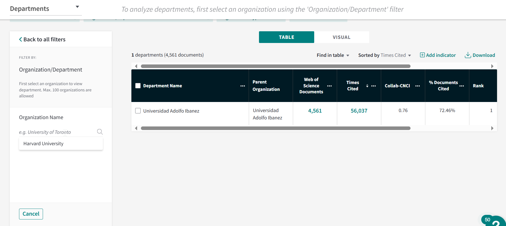506x226 pixels.
Task: Switch to the TABLE tab
Action: coord(286,37)
